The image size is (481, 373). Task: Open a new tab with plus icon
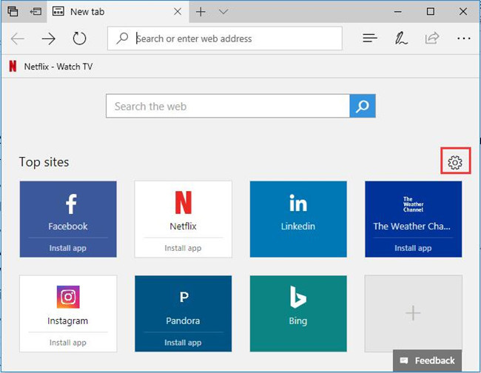[201, 12]
